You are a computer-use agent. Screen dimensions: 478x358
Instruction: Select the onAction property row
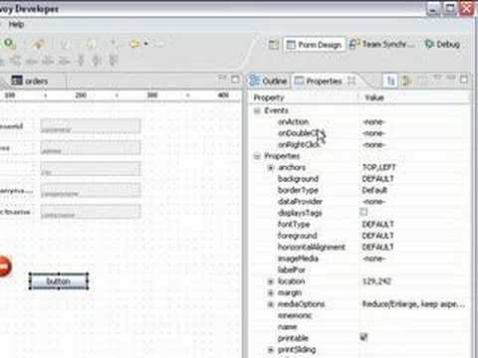point(360,122)
